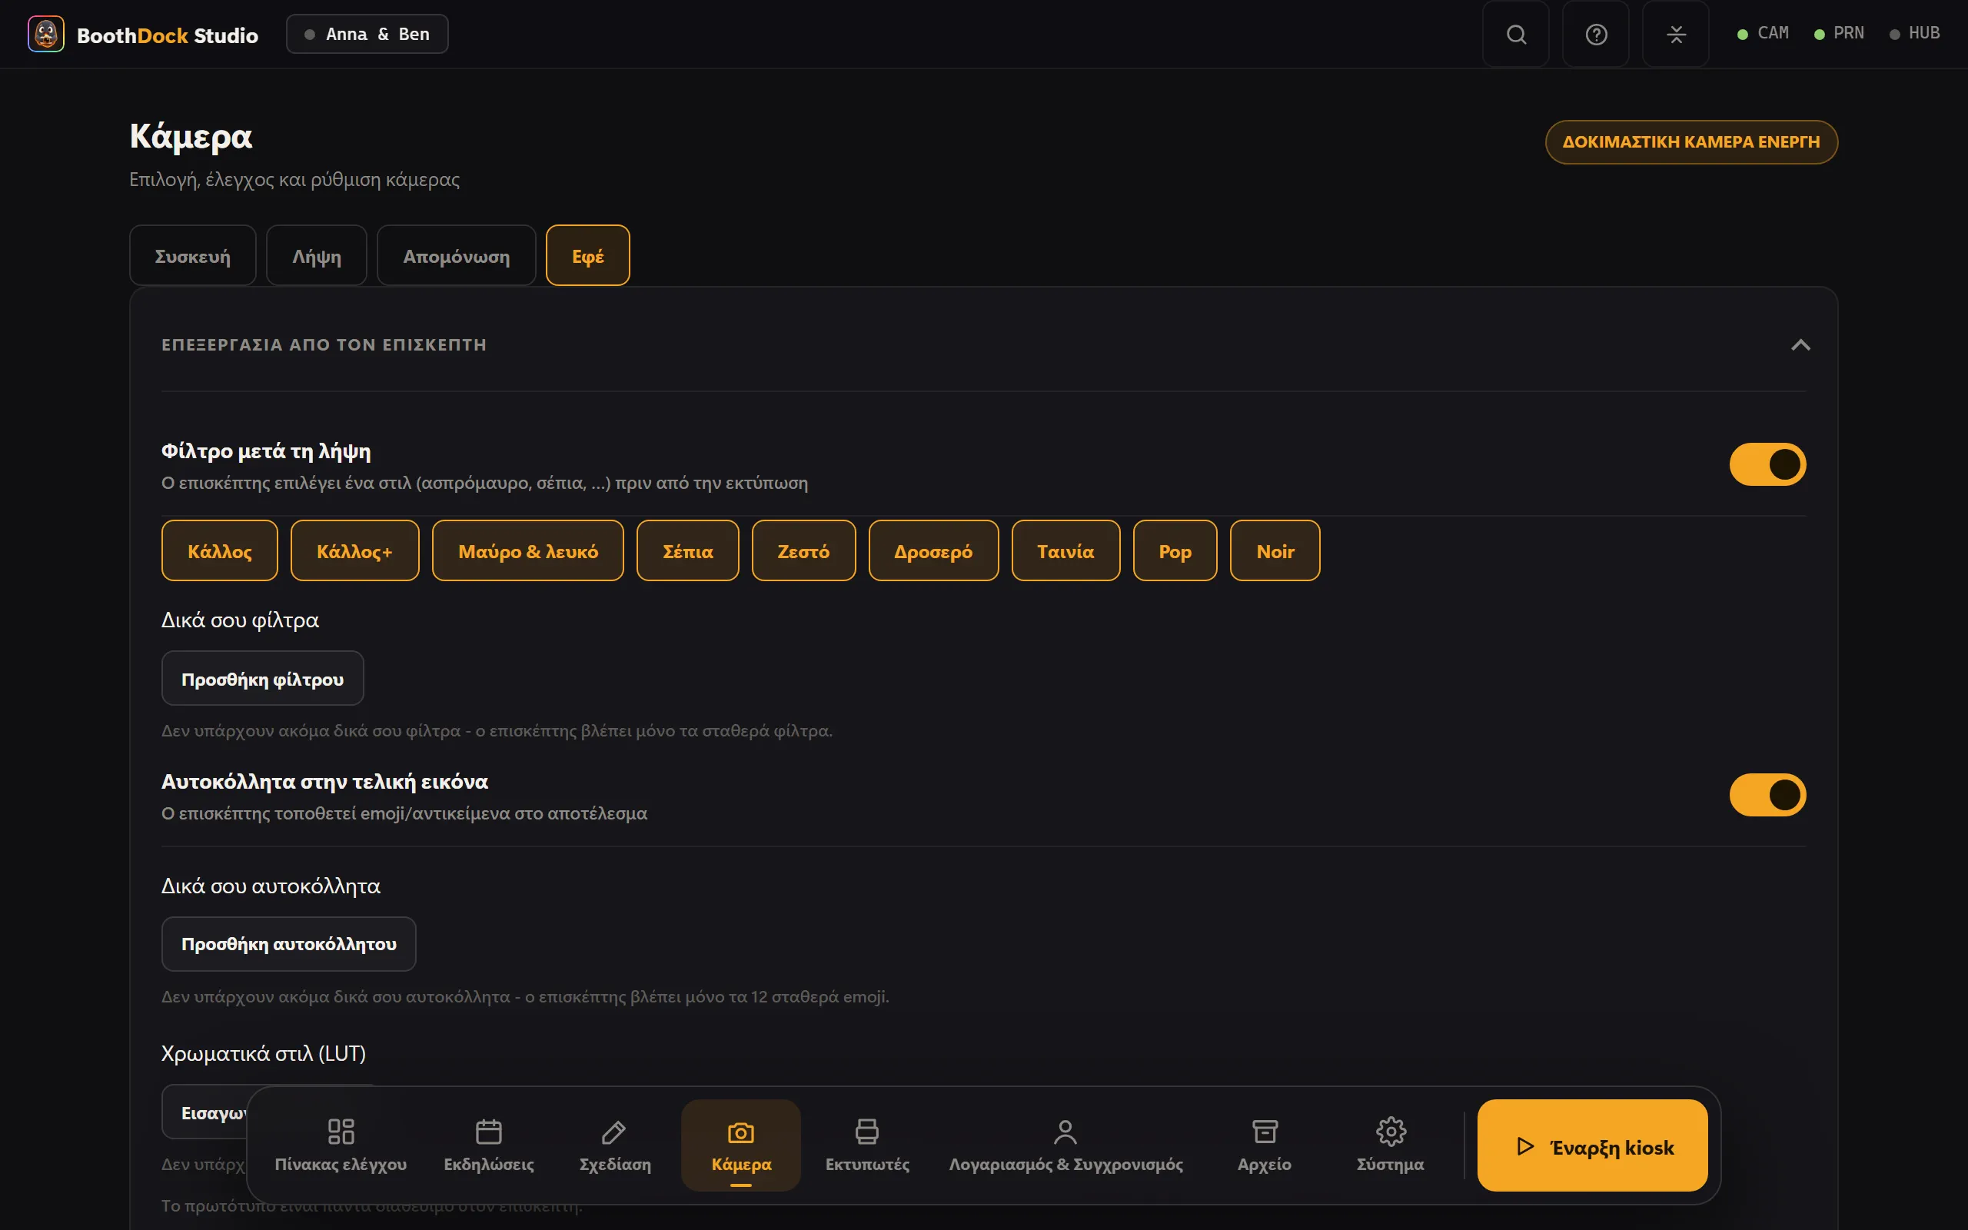Switch to the Συσκευή tab
1968x1230 pixels.
tap(193, 255)
